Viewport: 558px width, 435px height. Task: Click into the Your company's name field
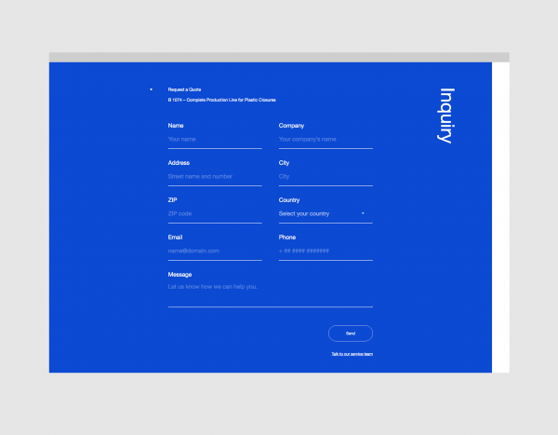[325, 140]
